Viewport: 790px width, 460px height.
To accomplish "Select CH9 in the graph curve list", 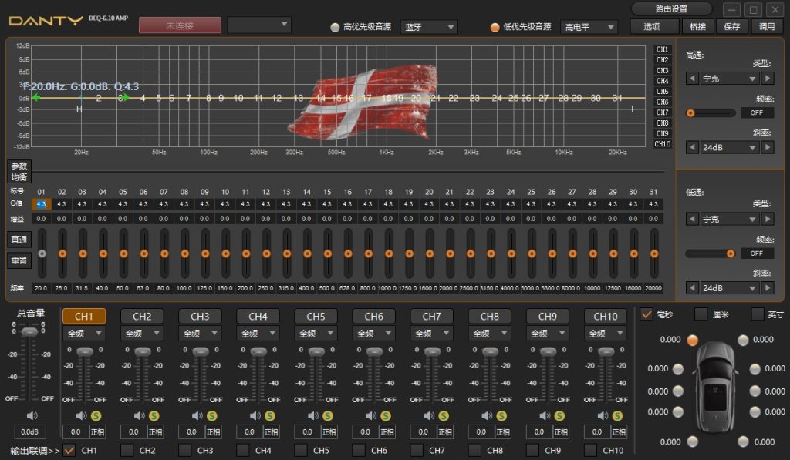I will (662, 133).
